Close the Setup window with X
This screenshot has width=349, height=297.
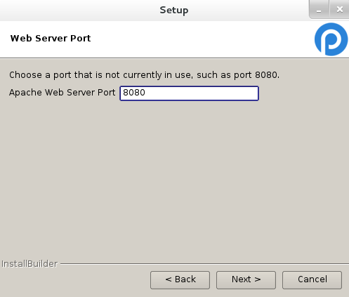click(339, 10)
